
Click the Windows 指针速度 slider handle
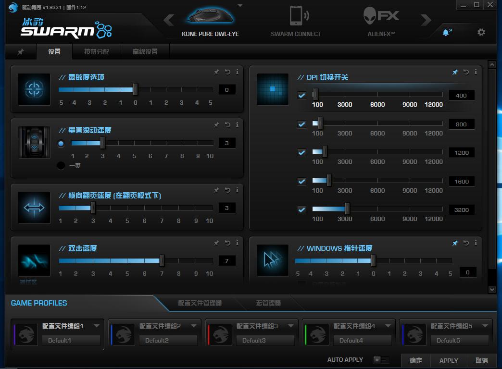tap(373, 260)
